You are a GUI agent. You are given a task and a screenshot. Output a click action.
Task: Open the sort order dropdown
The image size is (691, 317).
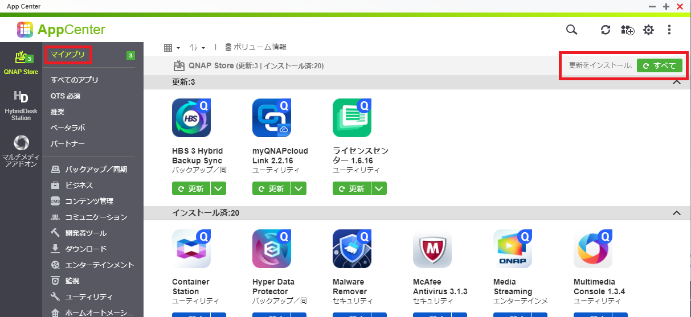197,47
